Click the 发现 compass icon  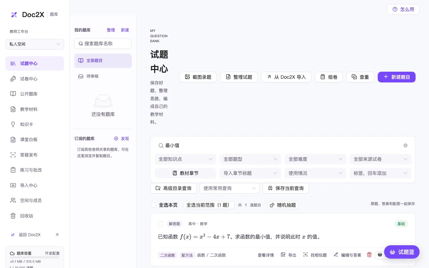tap(116, 139)
